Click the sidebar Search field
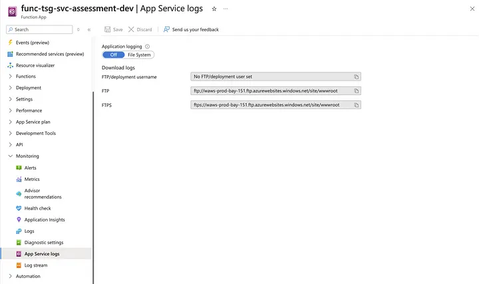The width and height of the screenshot is (479, 284). (x=39, y=30)
